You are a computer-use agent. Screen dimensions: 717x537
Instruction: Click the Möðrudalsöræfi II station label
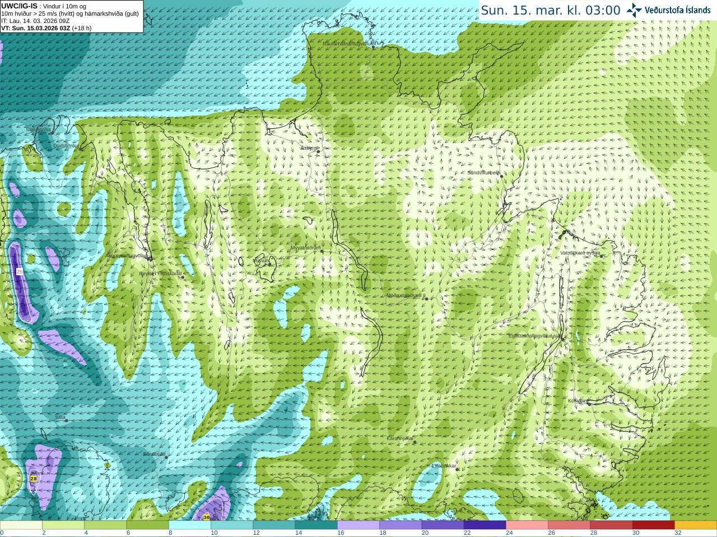(406, 295)
